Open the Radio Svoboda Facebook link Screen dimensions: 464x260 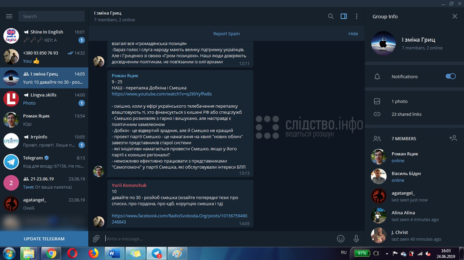point(179,219)
